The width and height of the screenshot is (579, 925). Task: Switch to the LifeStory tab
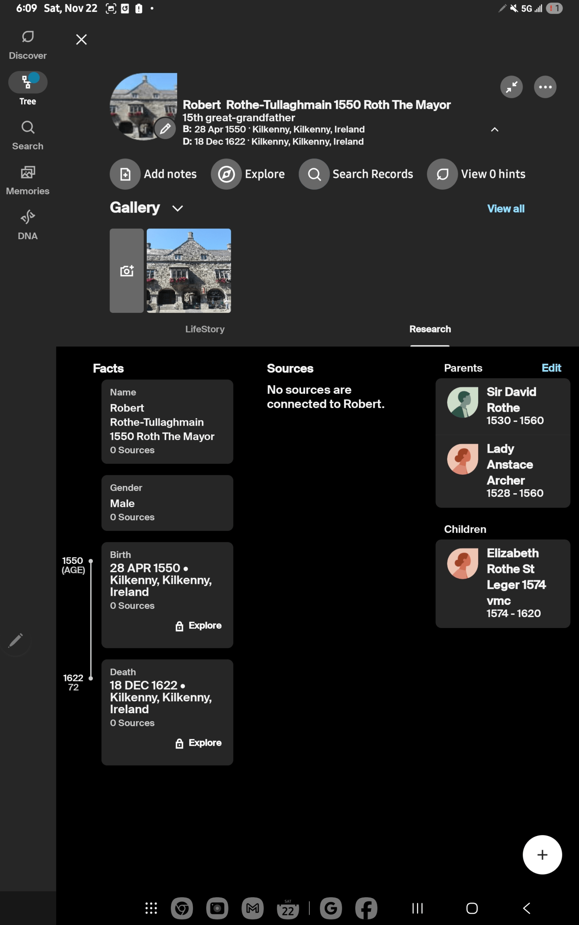pos(205,329)
